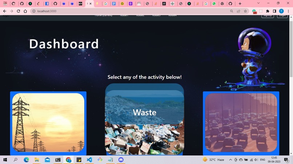Viewport: 293px width, 164px height.
Task: Switch to the DEV tab
Action: [80, 4]
